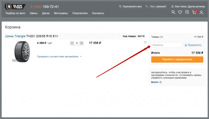The image size is (209, 119).
Task: Change city via Другие регионы link
Action: [x=196, y=6]
